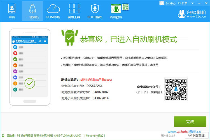Click the red 加群注明机型 note text

(x=96, y=80)
